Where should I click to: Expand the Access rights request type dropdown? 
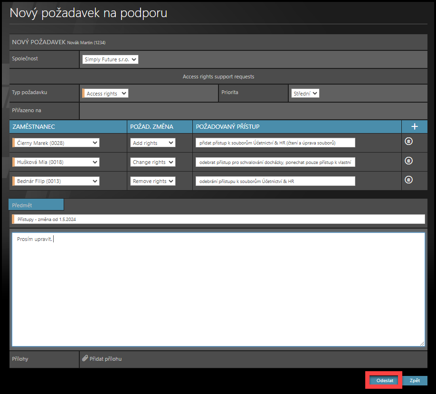tap(105, 94)
